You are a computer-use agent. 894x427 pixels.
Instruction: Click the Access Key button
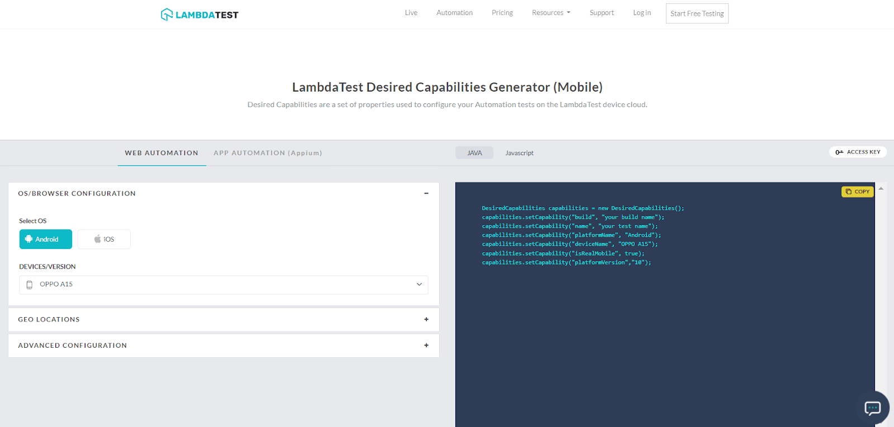[858, 152]
